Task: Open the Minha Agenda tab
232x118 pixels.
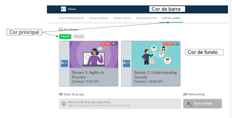Action: click(x=99, y=18)
